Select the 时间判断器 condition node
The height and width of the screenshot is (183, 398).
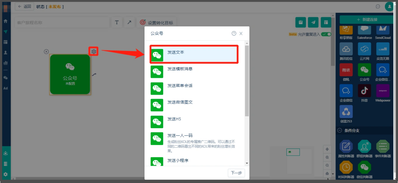pyautogui.click(x=346, y=170)
